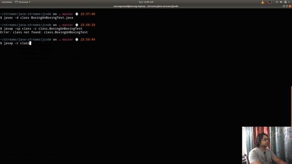Click the timestamp 23:59:49

[x=88, y=40]
